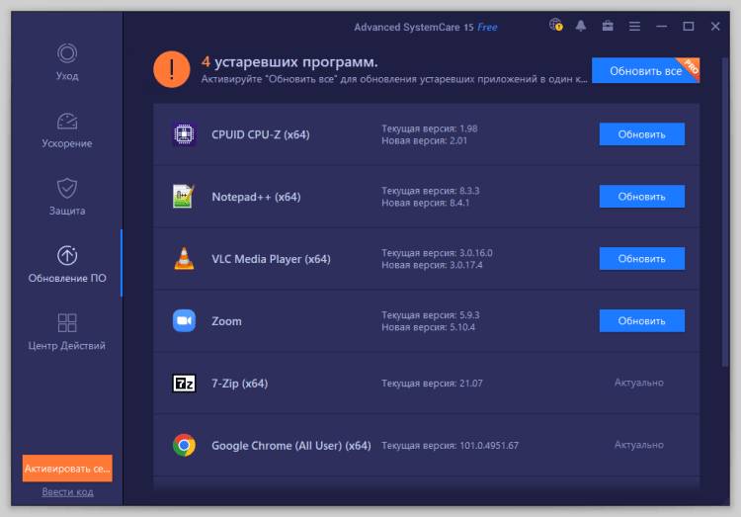The image size is (741, 517).
Task: Open the Уход (Care) sidebar section
Action: (x=67, y=62)
